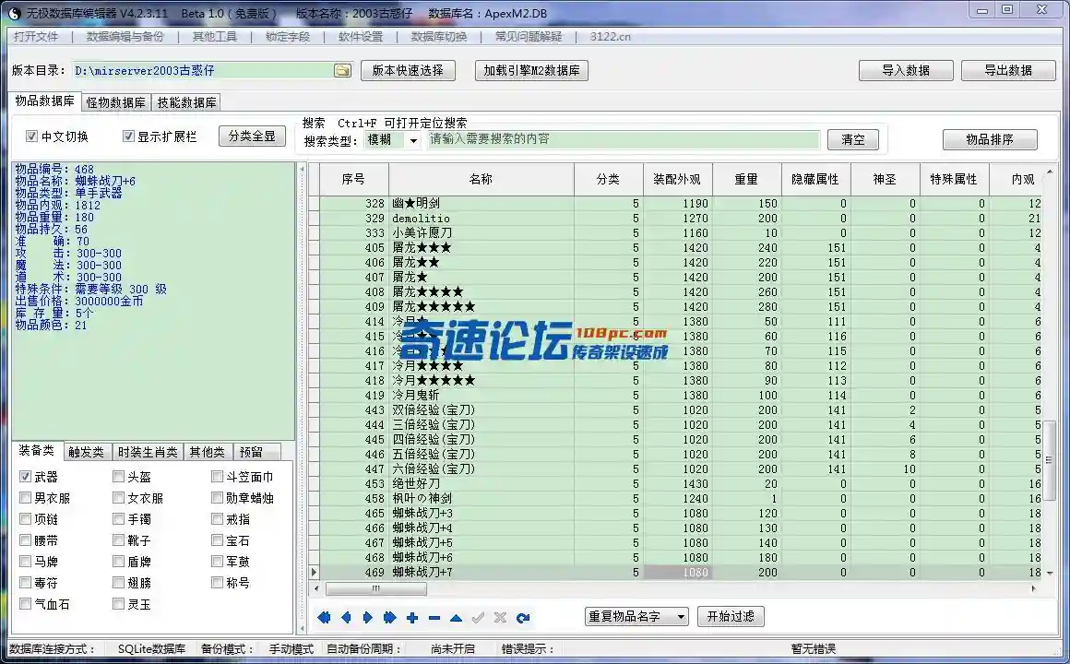Viewport: 1070px width, 664px height.
Task: Select the 其他类 tab
Action: coord(207,452)
